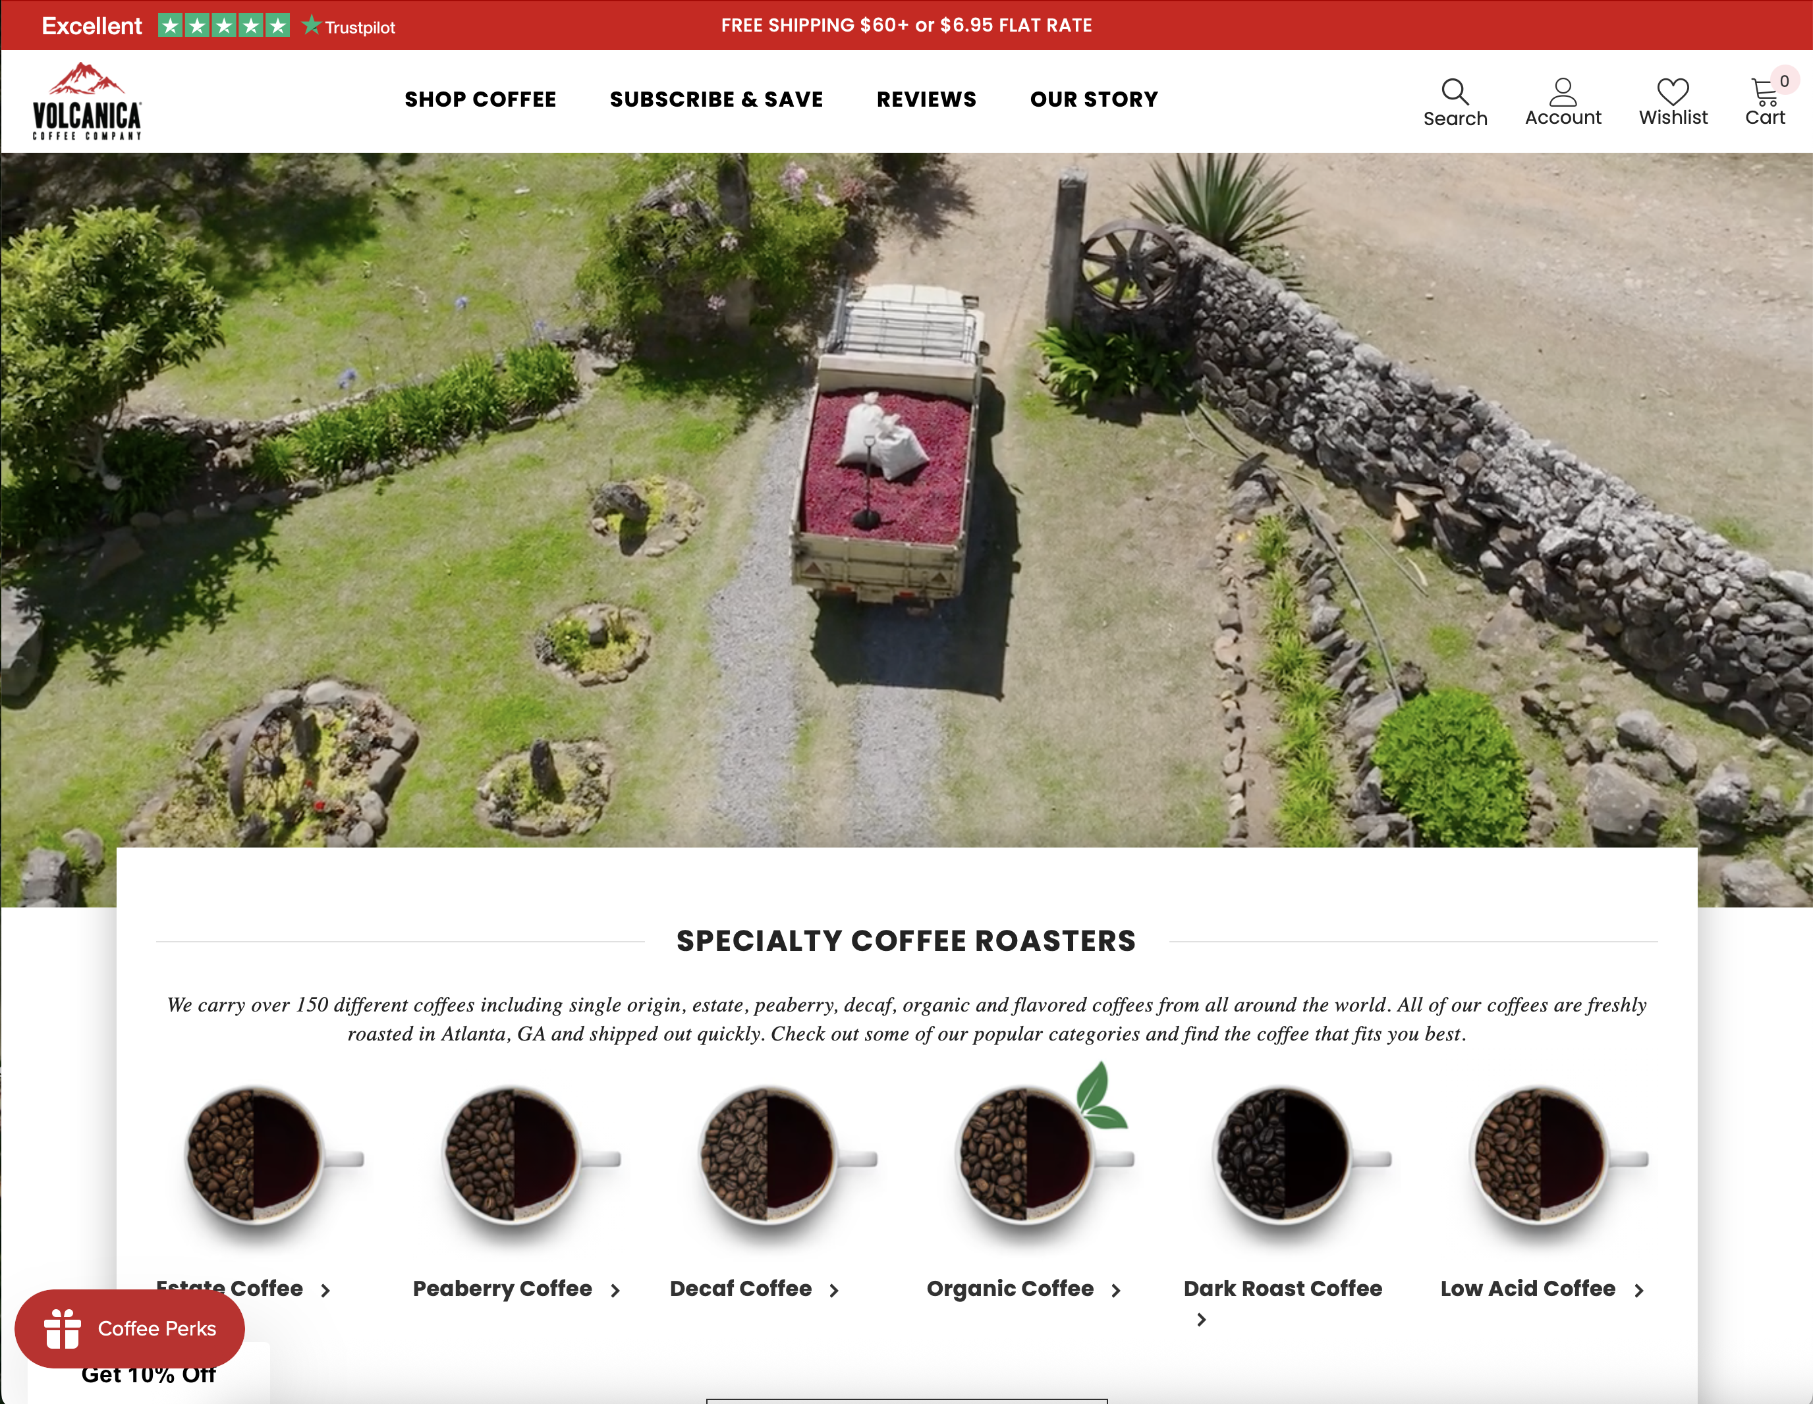Open the Our Story nav link
This screenshot has height=1404, width=1813.
1094,99
